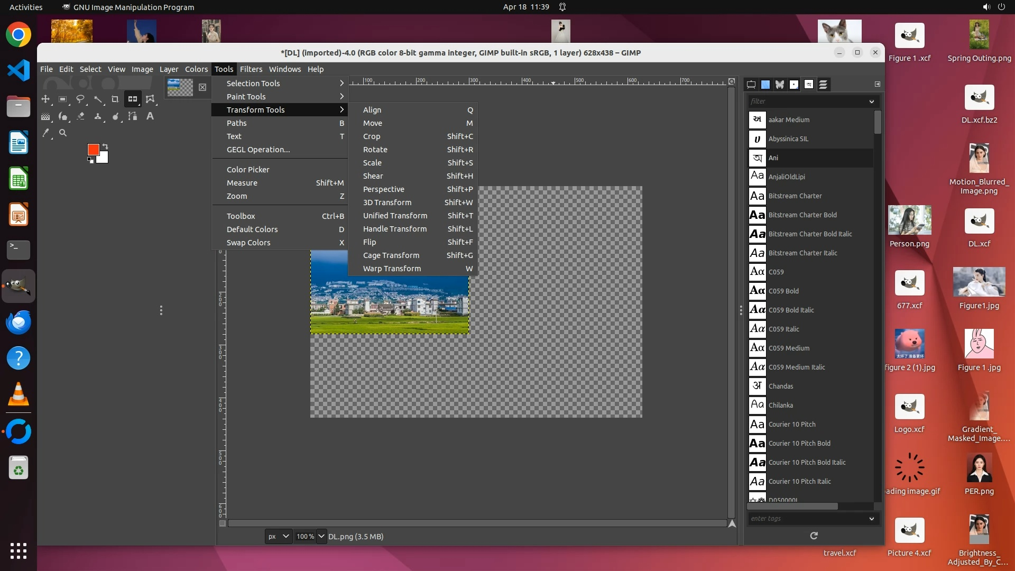This screenshot has width=1015, height=571.
Task: Select the Clone stamp tool
Action: [98, 116]
